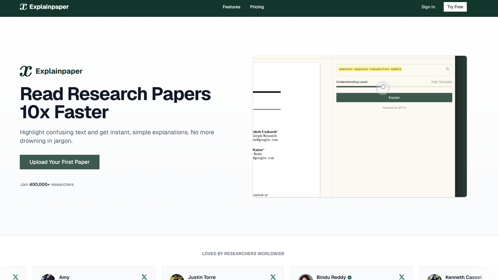Click the name 'Amy' on the testimonial
Screen dimensions: 498x280
coord(64,277)
